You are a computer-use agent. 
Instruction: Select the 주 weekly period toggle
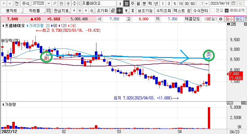coord(132,3)
